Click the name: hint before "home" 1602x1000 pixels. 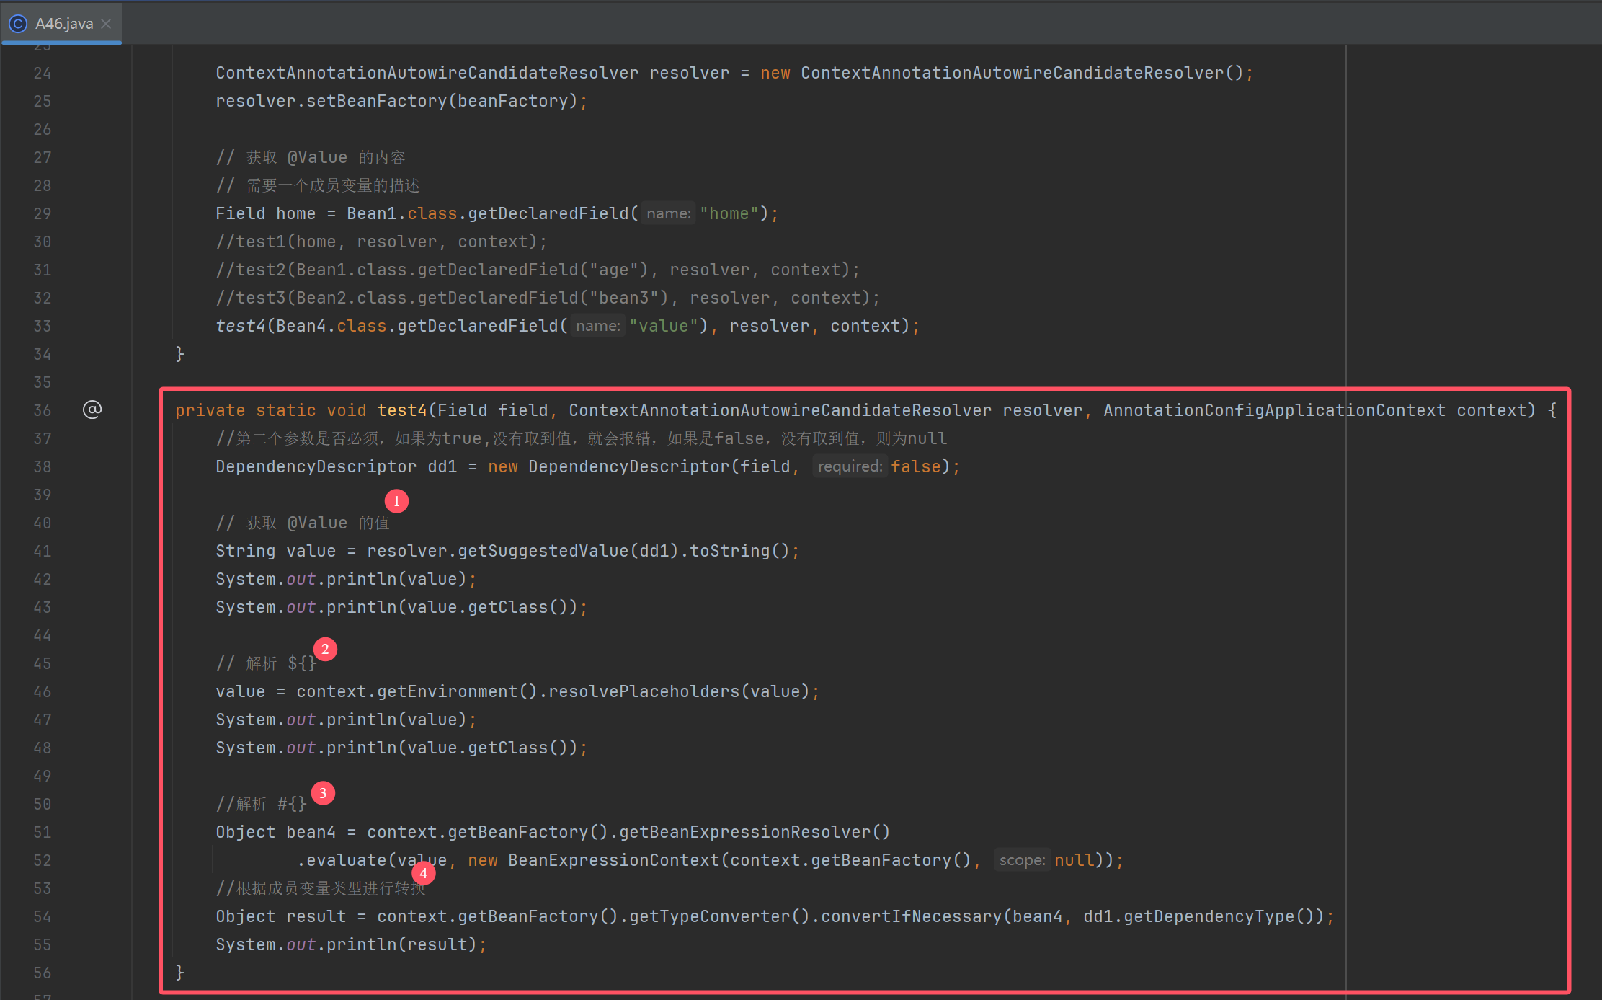[668, 213]
